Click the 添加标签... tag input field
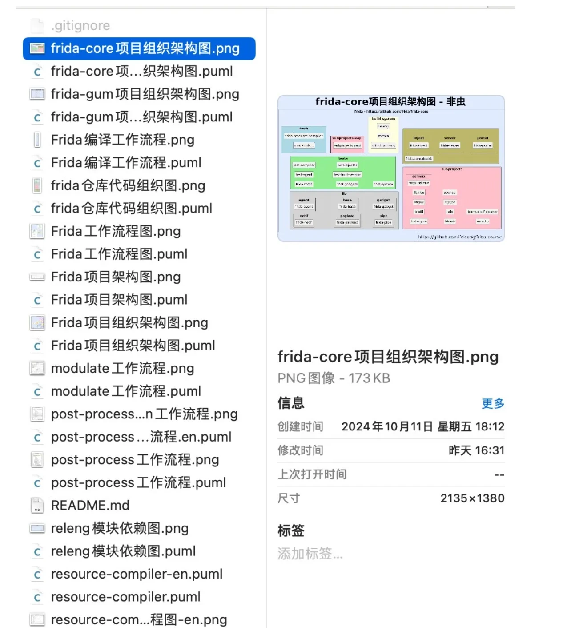The image size is (567, 639). pos(310,554)
